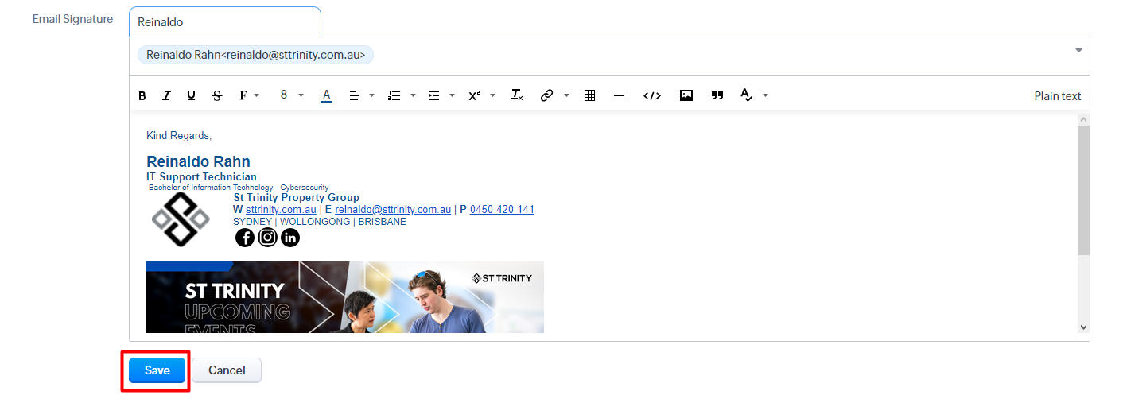Open HTML code view
This screenshot has height=395, width=1123.
tap(652, 95)
